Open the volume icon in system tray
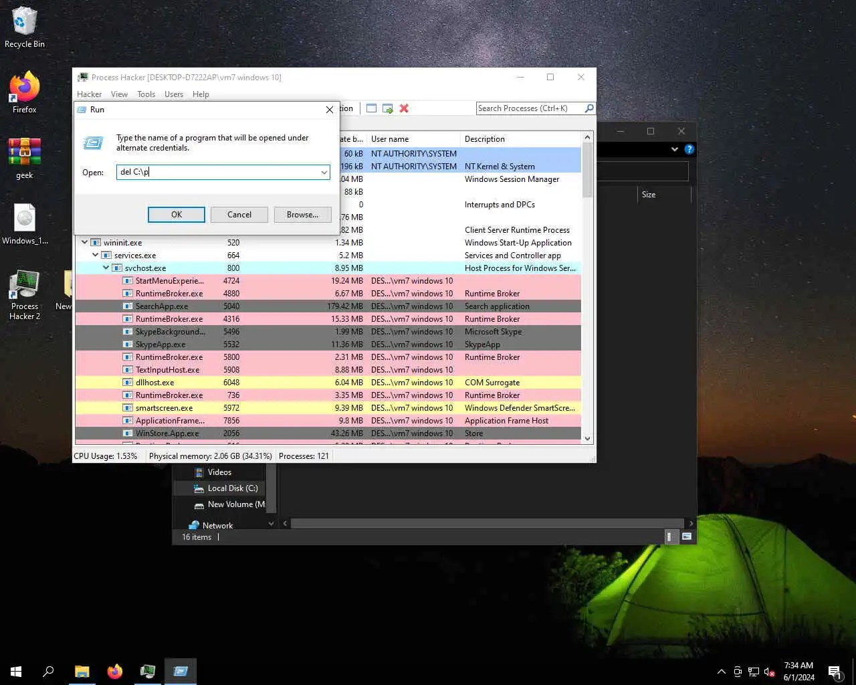Image resolution: width=856 pixels, height=685 pixels. coord(770,672)
